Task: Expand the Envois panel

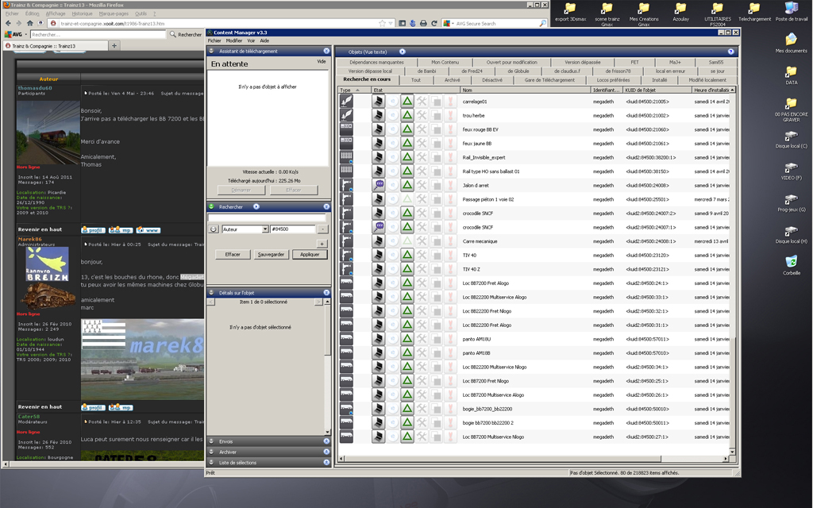Action: [326, 441]
